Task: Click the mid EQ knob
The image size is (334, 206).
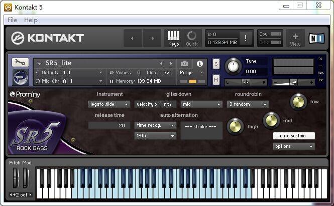Action: (271, 120)
